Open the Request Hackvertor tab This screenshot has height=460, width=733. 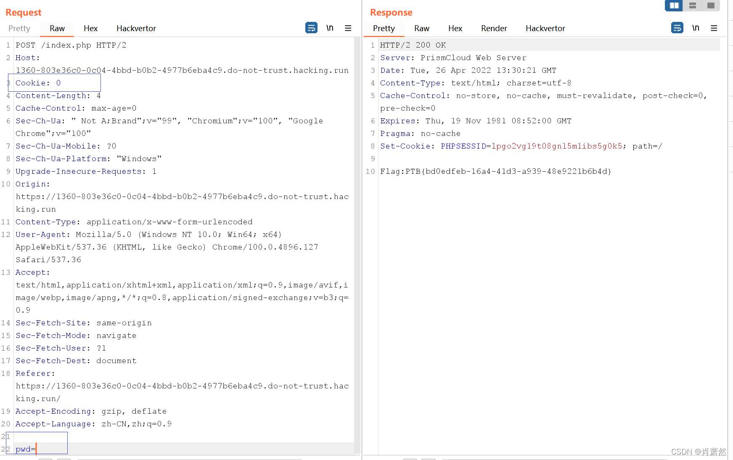point(136,28)
